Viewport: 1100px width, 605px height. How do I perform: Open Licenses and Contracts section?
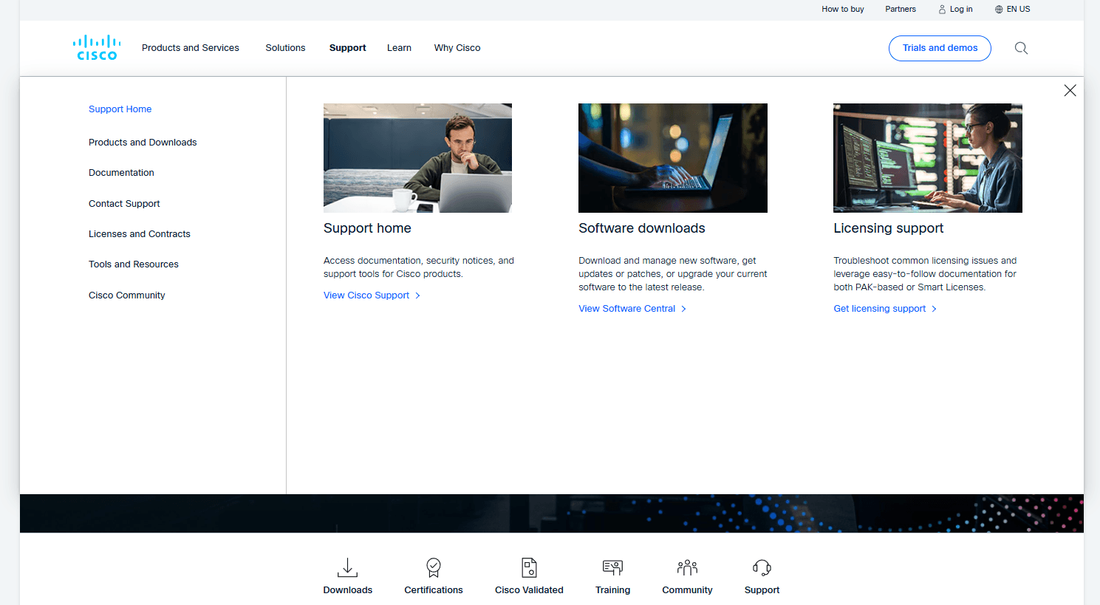(140, 234)
